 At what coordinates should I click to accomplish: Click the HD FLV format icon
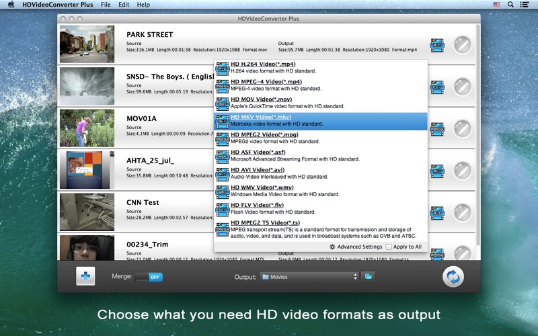tap(223, 210)
